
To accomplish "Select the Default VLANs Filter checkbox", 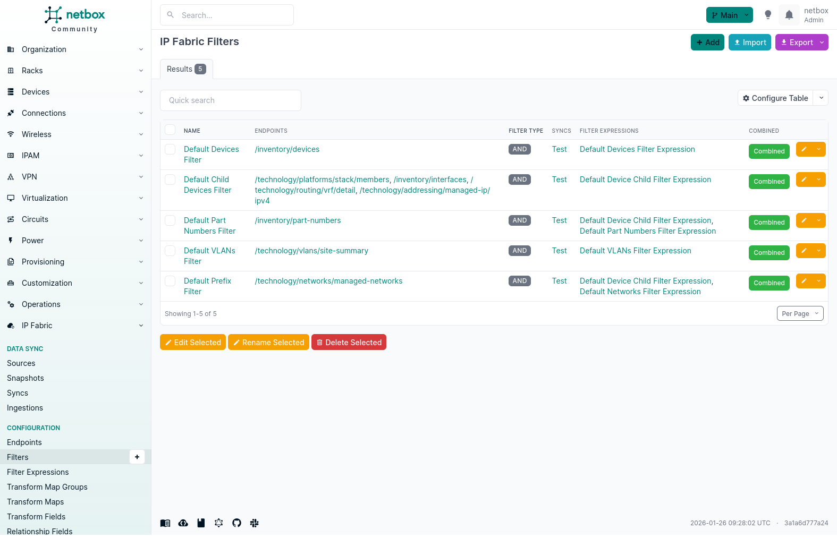I will [x=170, y=251].
